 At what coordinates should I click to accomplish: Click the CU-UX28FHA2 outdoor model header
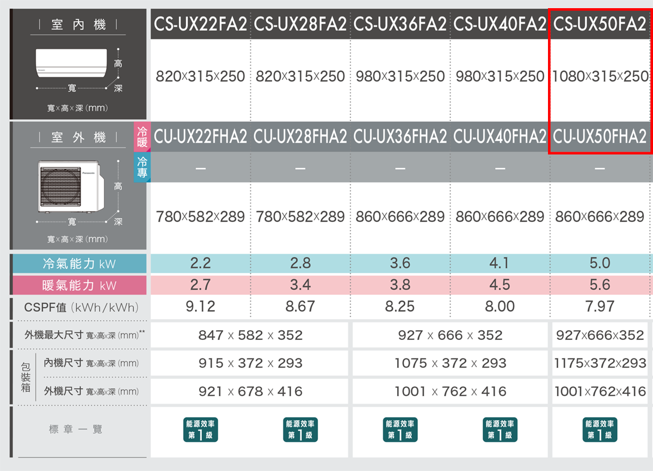300,137
